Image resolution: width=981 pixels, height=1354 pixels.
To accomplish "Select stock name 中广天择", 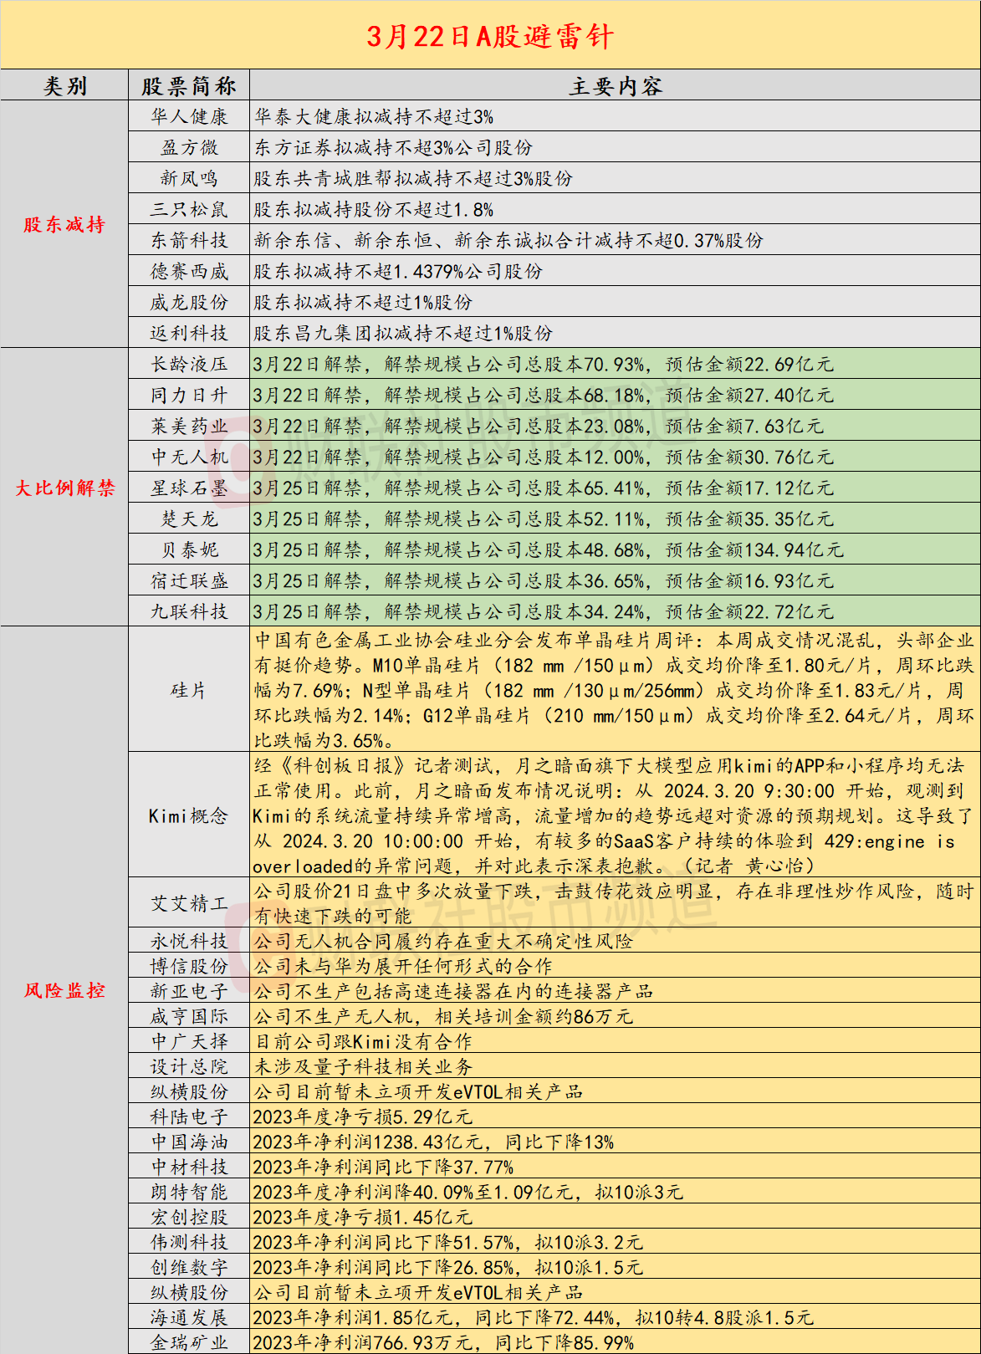I will pyautogui.click(x=189, y=1041).
